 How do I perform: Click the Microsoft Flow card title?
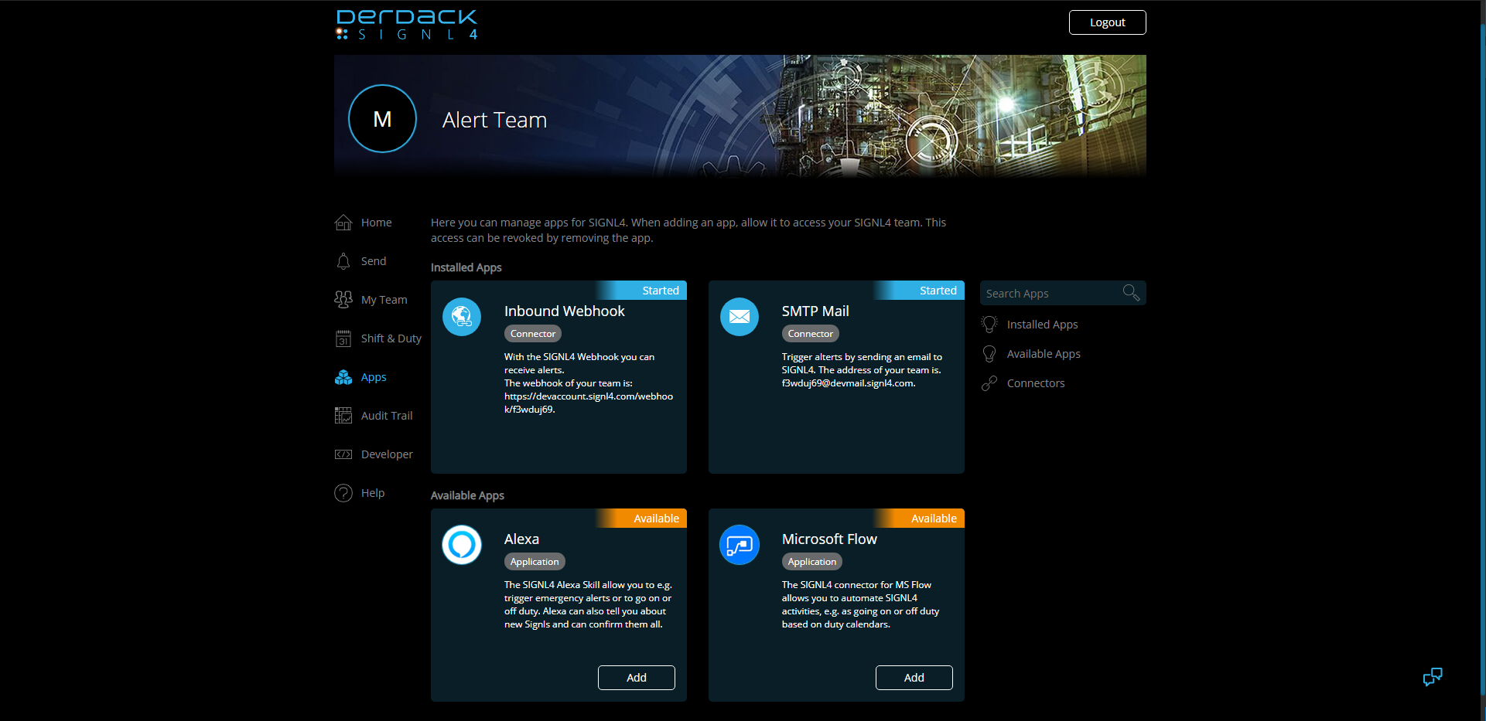click(x=829, y=539)
